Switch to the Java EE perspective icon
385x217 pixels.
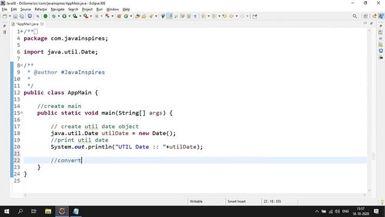[x=374, y=16]
